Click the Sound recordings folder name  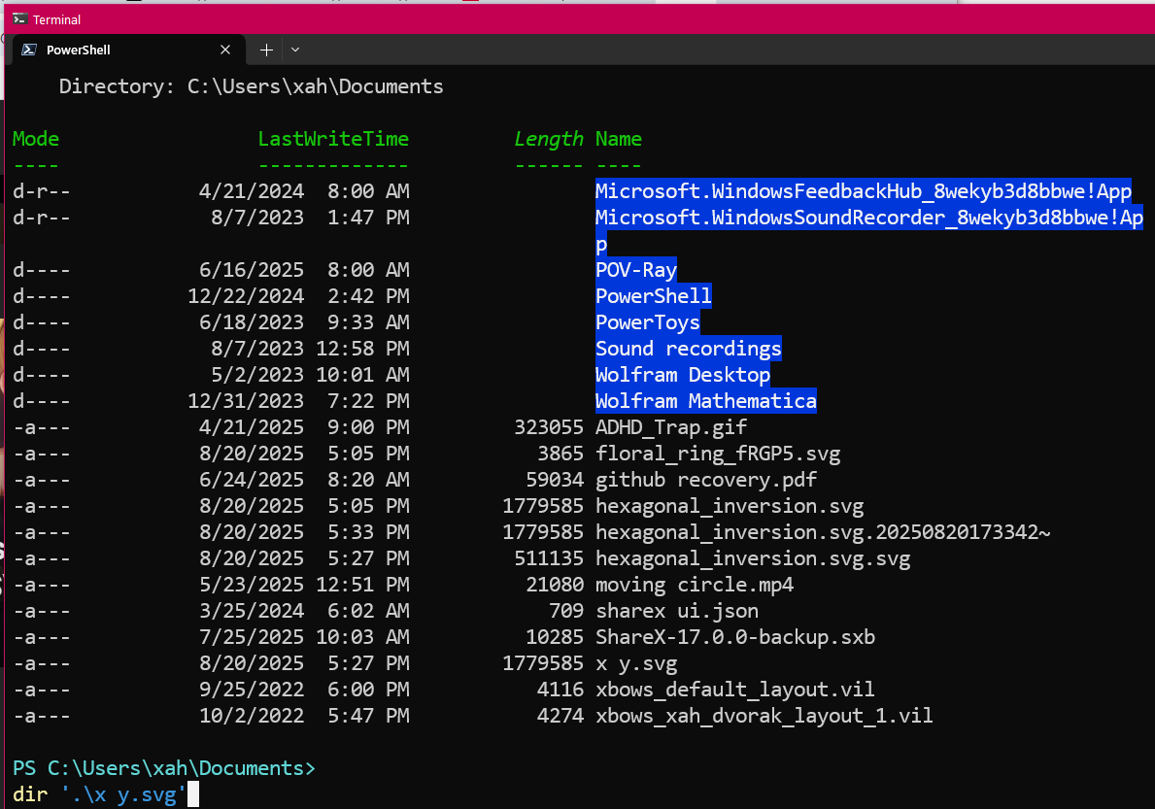[x=689, y=349]
